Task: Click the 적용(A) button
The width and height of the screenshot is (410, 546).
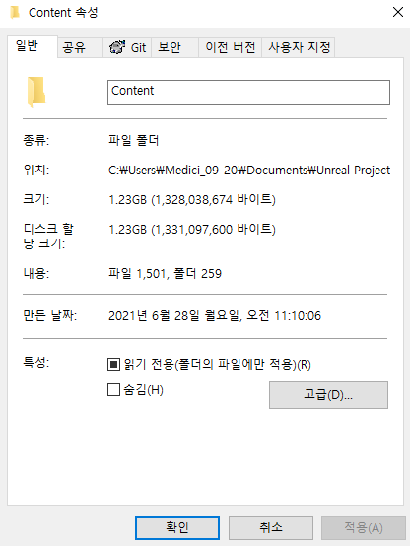Action: tap(364, 528)
